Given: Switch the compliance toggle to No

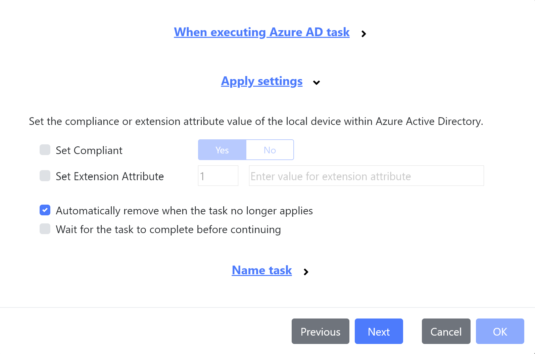Looking at the screenshot, I should click(270, 150).
